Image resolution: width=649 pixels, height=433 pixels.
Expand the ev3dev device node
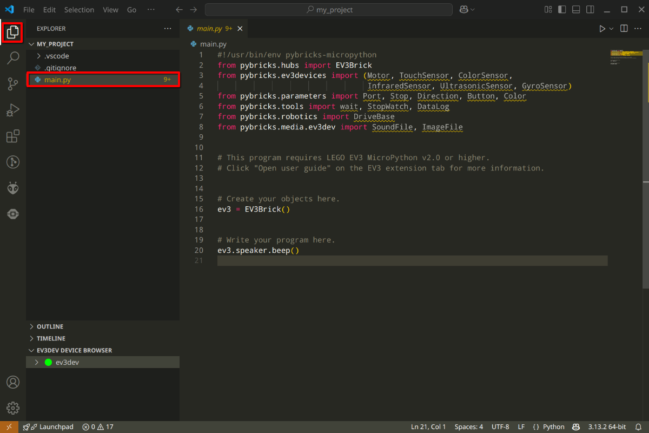pyautogui.click(x=37, y=362)
